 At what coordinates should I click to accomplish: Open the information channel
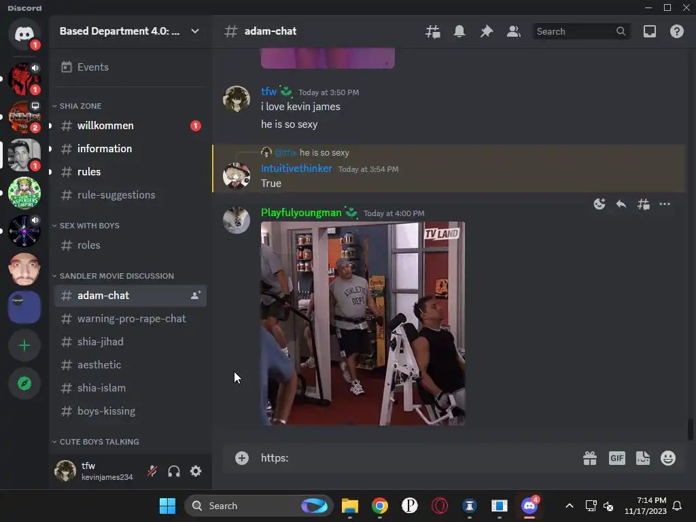tap(130, 149)
